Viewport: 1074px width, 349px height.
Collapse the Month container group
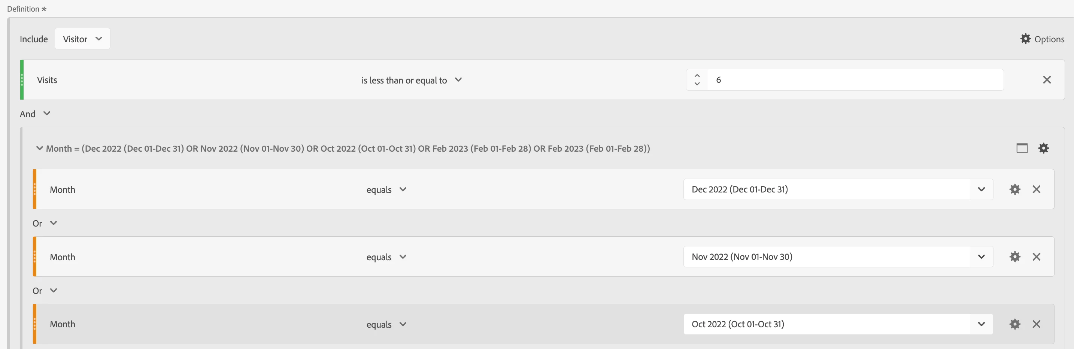(40, 148)
